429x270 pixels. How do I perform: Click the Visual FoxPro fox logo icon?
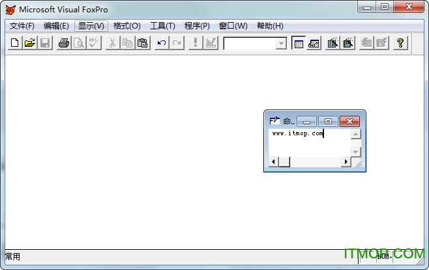coord(10,10)
